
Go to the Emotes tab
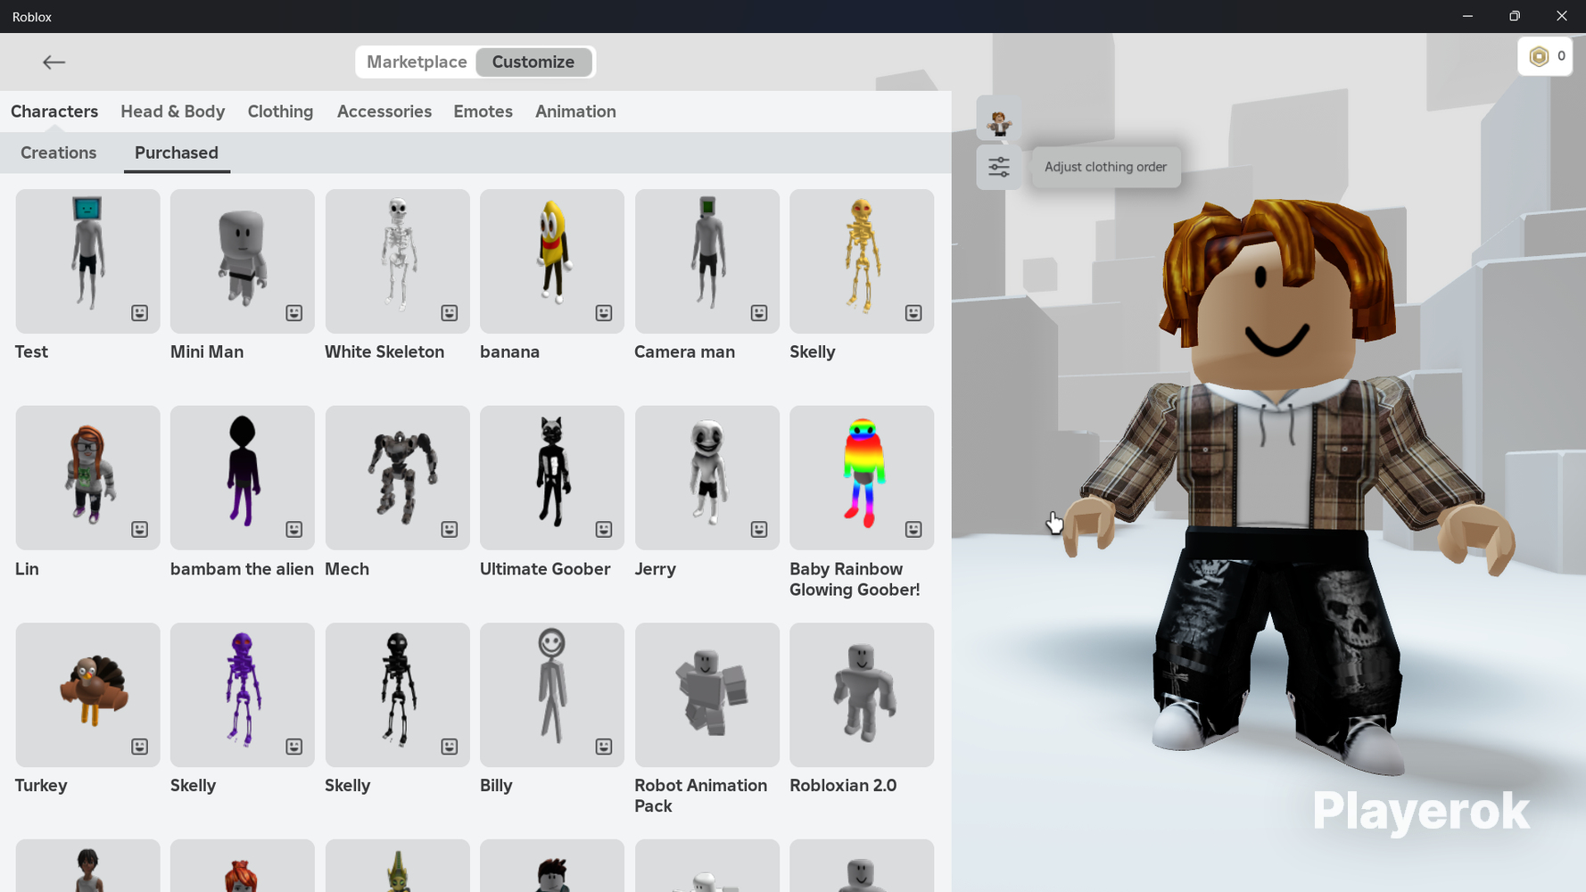tap(483, 111)
